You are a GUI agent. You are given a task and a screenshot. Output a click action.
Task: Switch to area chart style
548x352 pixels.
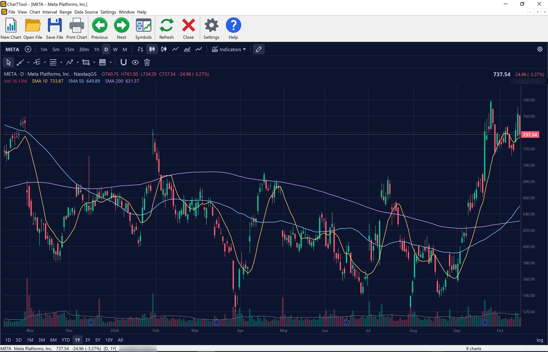[187, 49]
